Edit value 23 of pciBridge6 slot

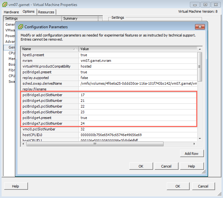point(138,112)
